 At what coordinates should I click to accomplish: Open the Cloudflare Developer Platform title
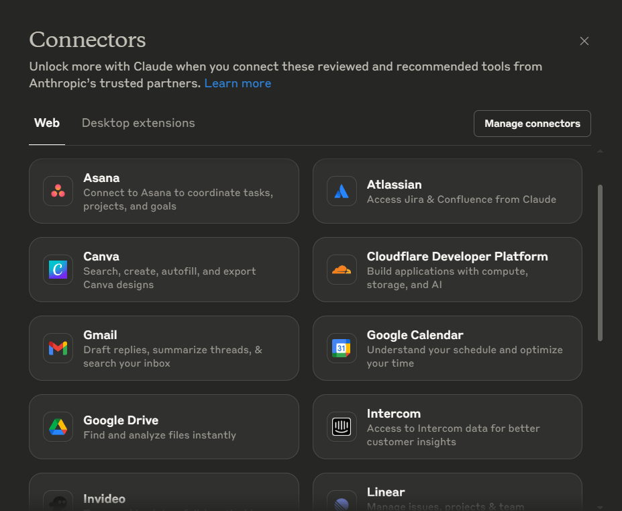[x=457, y=257]
